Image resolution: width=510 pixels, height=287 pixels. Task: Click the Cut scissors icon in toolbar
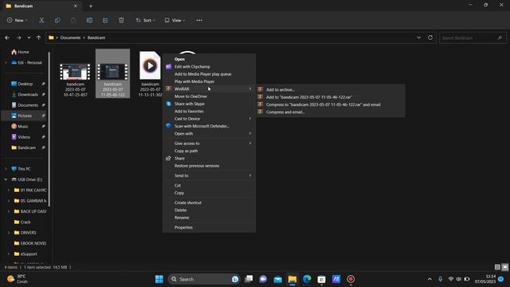(x=41, y=20)
